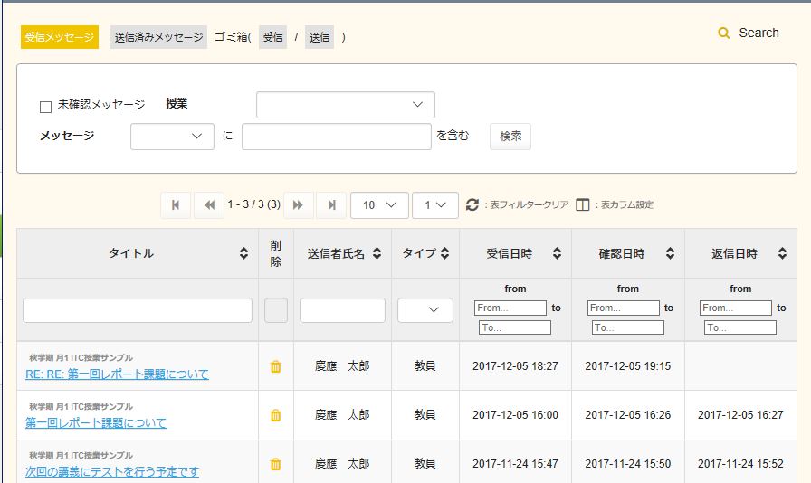The width and height of the screenshot is (811, 483).
Task: Open '第一回レポート課題について' message link
Action: coord(96,422)
